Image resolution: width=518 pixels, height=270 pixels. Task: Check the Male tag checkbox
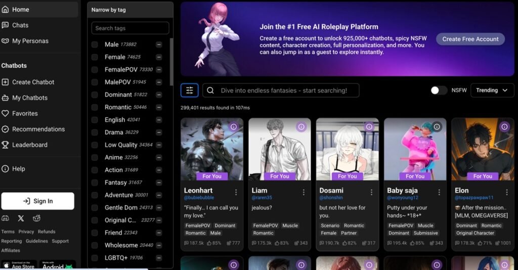pyautogui.click(x=95, y=44)
